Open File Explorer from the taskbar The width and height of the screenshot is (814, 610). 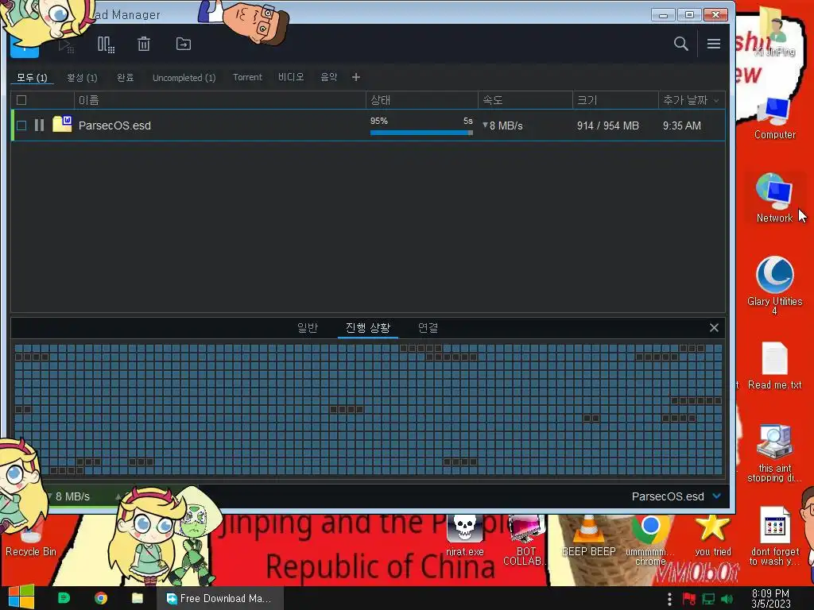138,598
